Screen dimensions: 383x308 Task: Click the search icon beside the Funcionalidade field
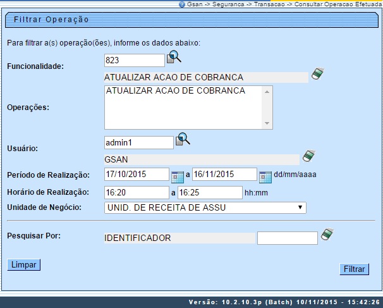tap(174, 59)
